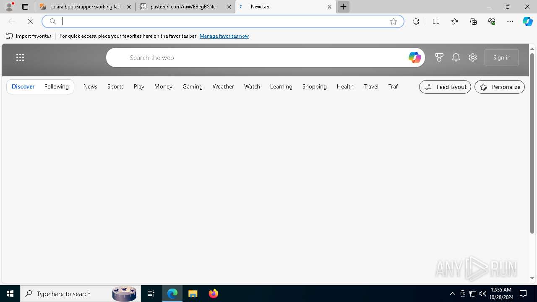Open Task View on the taskbar
537x302 pixels.
point(151,294)
